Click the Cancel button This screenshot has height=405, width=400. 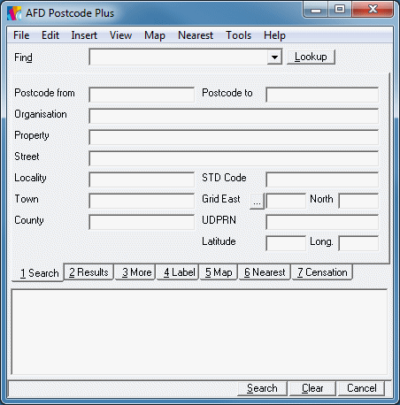point(362,388)
